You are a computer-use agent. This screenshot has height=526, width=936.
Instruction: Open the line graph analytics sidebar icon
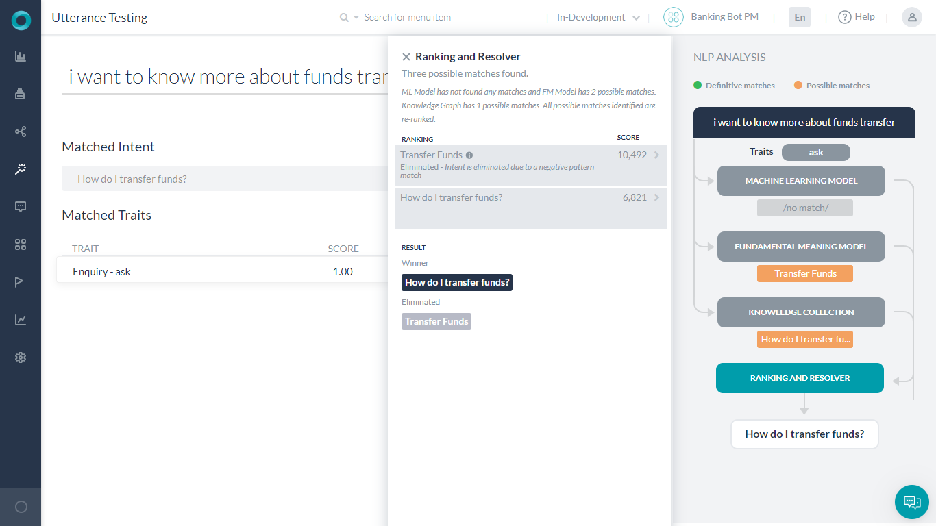point(21,320)
